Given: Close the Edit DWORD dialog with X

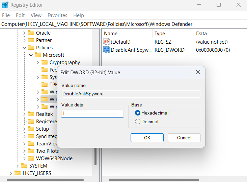Looking at the screenshot, I should coord(198,72).
